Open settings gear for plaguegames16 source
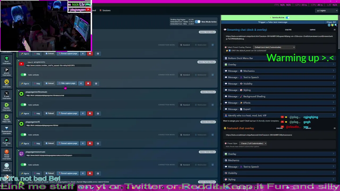The height and width of the screenshot is (191, 340). (98, 144)
